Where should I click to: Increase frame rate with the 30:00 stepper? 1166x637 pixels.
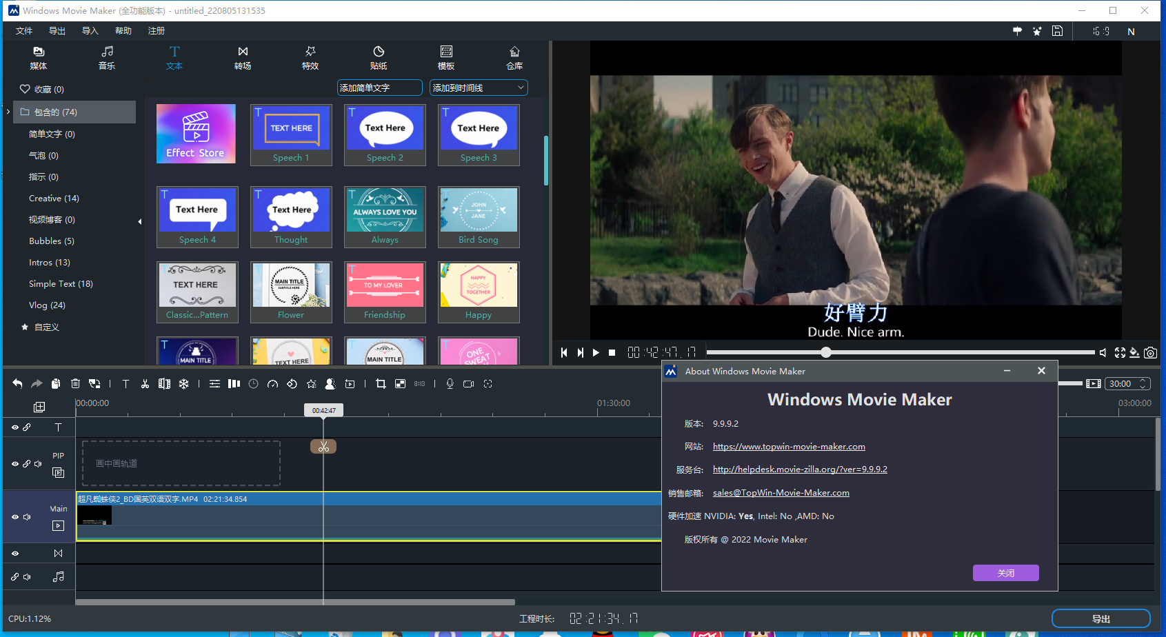click(x=1144, y=379)
